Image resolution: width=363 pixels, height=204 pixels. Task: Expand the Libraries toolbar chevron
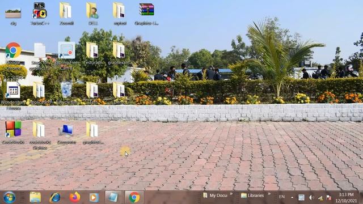(x=269, y=194)
